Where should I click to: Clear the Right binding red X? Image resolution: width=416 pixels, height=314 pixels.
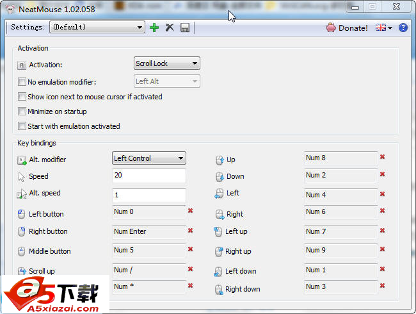click(x=382, y=211)
